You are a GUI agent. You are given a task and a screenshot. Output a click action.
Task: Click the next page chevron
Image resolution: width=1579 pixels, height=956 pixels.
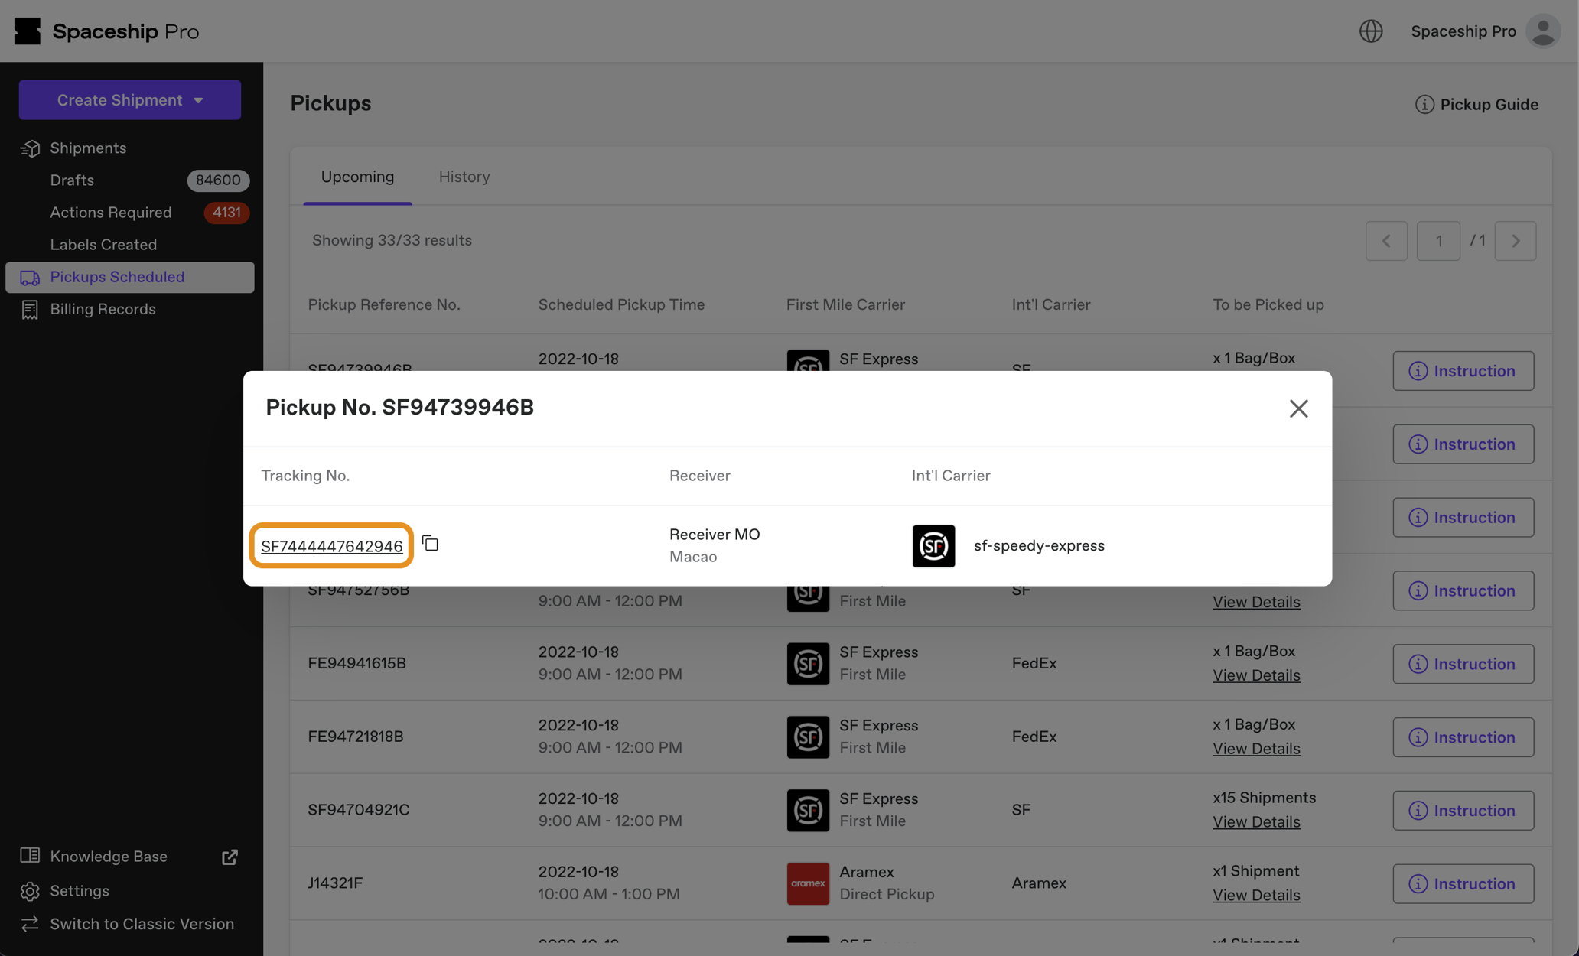[x=1516, y=241]
